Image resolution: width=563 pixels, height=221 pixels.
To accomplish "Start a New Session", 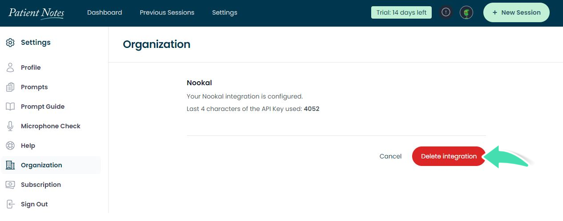I will pos(516,12).
